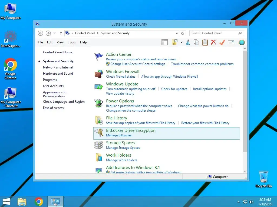The width and height of the screenshot is (277, 207).
Task: Click the Copy toolbar icon
Action: [x=196, y=42]
